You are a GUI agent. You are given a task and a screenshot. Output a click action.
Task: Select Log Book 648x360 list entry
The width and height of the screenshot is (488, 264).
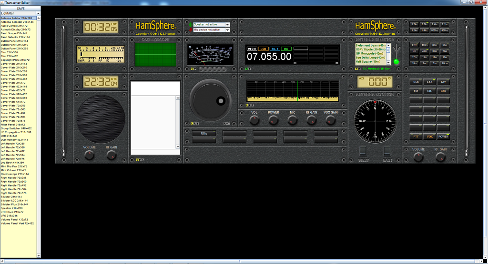[x=19, y=162]
